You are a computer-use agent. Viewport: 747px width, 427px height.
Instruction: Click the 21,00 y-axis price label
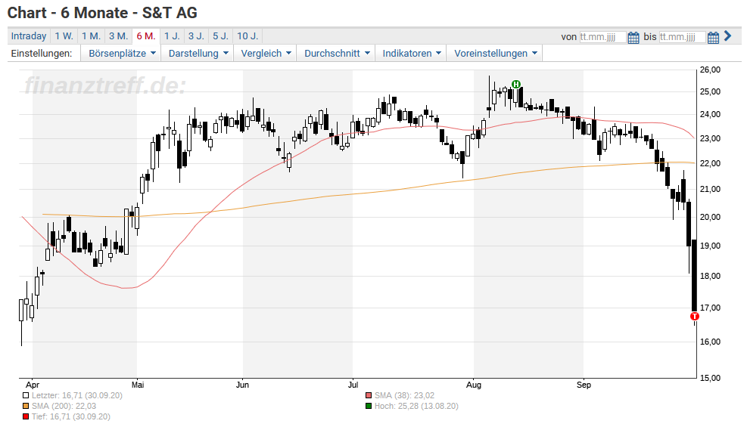(710, 189)
